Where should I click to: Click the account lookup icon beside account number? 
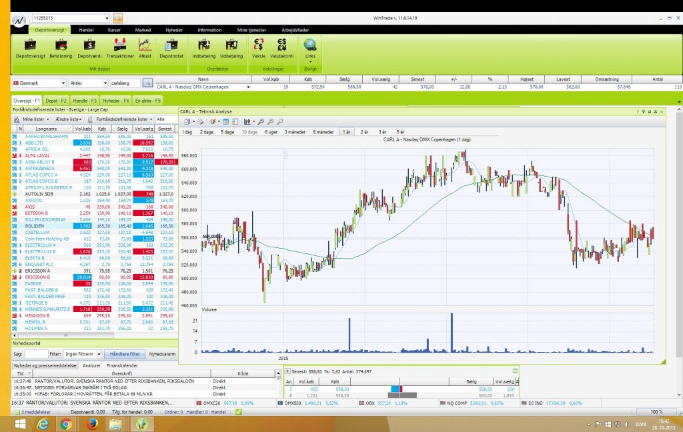118,18
